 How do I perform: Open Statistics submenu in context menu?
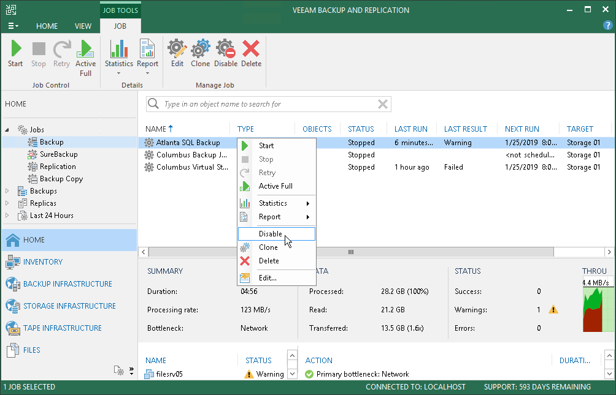click(277, 203)
